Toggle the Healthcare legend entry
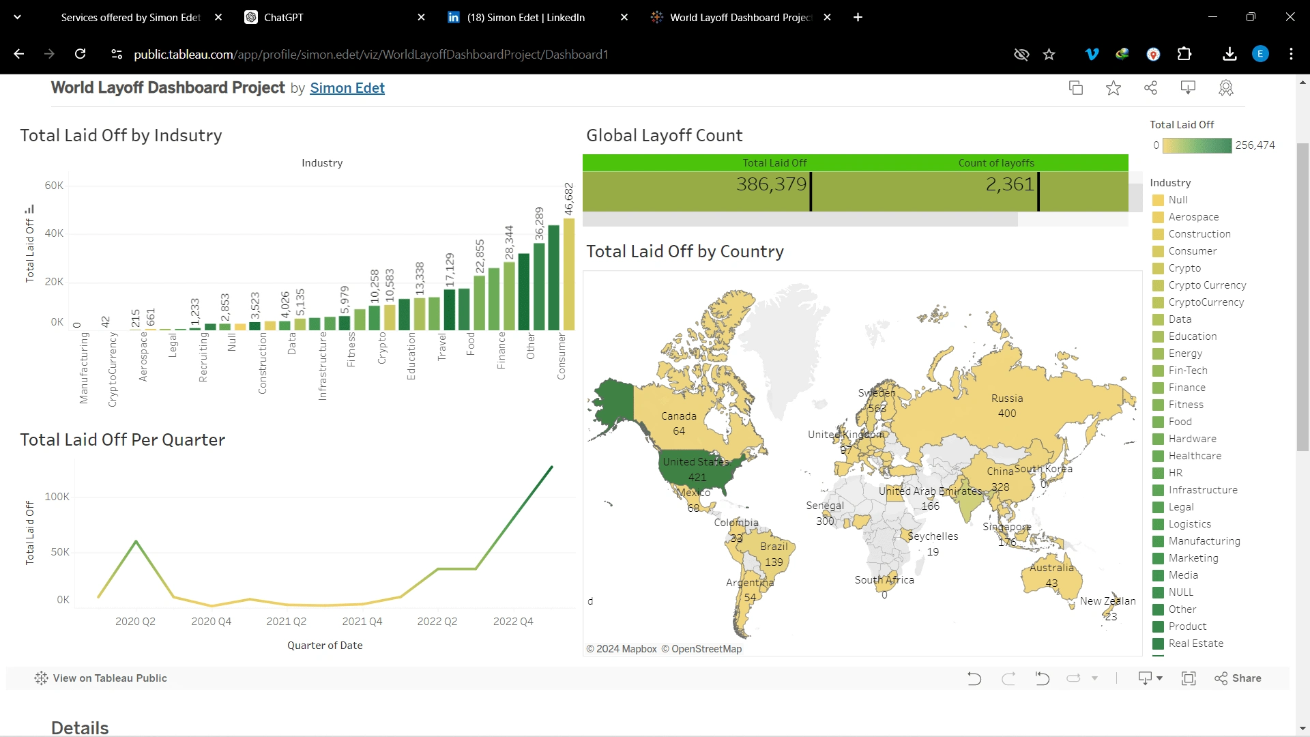The height and width of the screenshot is (737, 1310). coord(1195,456)
